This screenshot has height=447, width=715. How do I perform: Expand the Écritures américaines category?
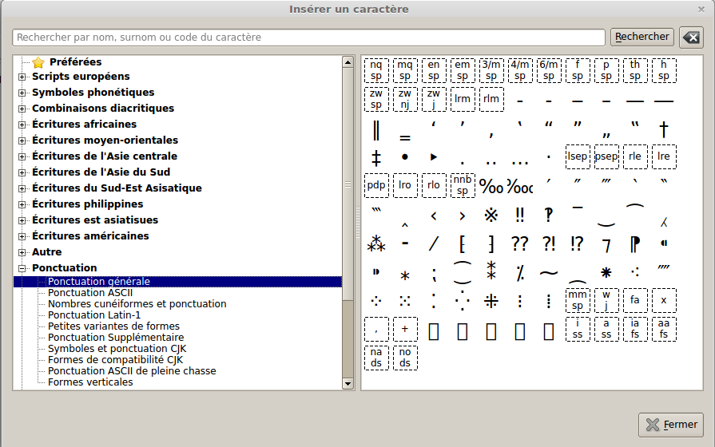click(x=22, y=236)
